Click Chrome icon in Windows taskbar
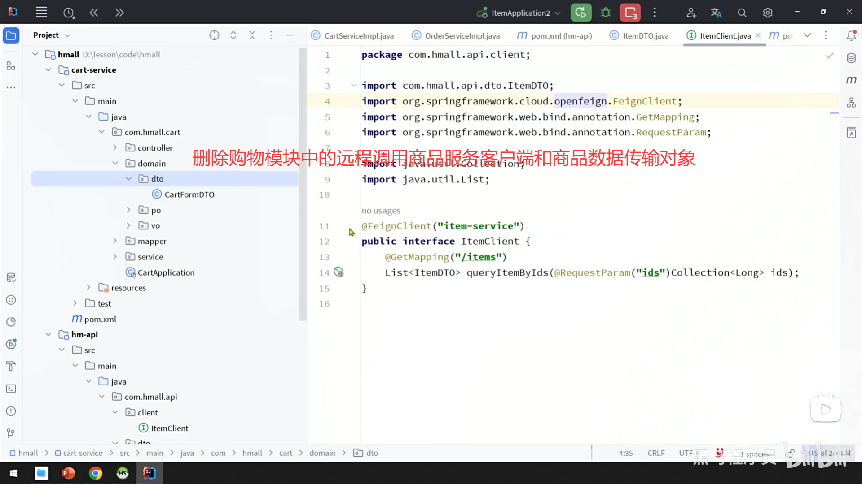Image resolution: width=862 pixels, height=484 pixels. pyautogui.click(x=96, y=473)
